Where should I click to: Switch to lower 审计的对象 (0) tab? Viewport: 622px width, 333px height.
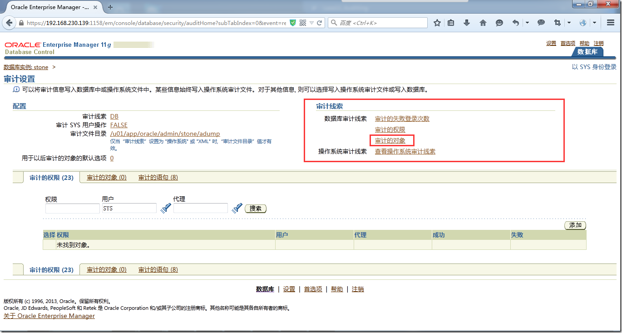point(107,269)
